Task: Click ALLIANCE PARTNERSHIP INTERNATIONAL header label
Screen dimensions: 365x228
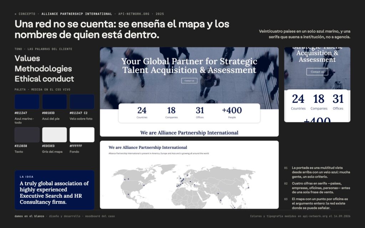Action: click(77, 14)
